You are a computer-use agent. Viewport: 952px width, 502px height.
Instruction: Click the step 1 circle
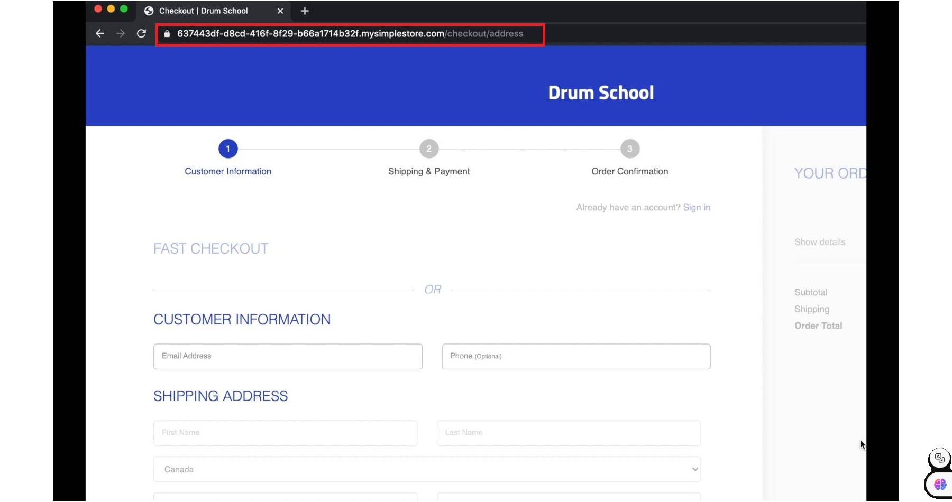(x=228, y=149)
